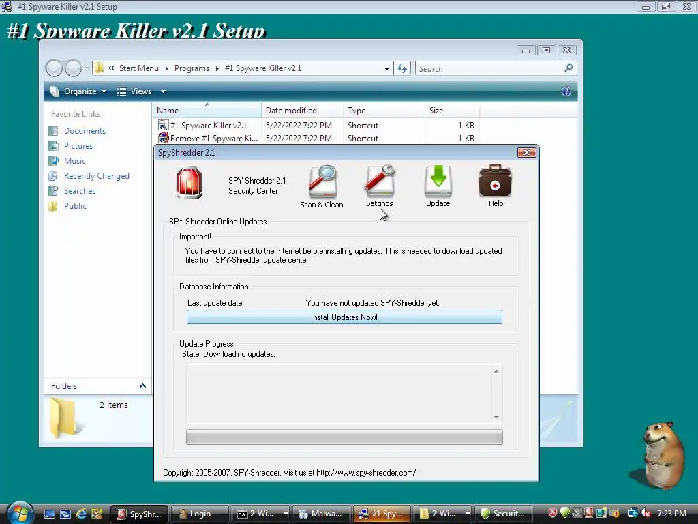Viewport: 698px width, 524px height.
Task: Click muted volume tray icon
Action: tap(646, 513)
